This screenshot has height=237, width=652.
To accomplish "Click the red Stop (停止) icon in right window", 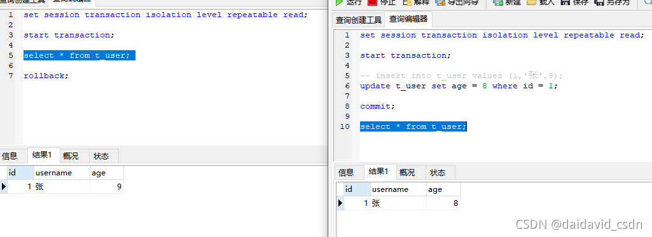I will pyautogui.click(x=372, y=2).
